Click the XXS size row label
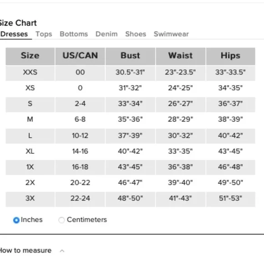 [30, 72]
